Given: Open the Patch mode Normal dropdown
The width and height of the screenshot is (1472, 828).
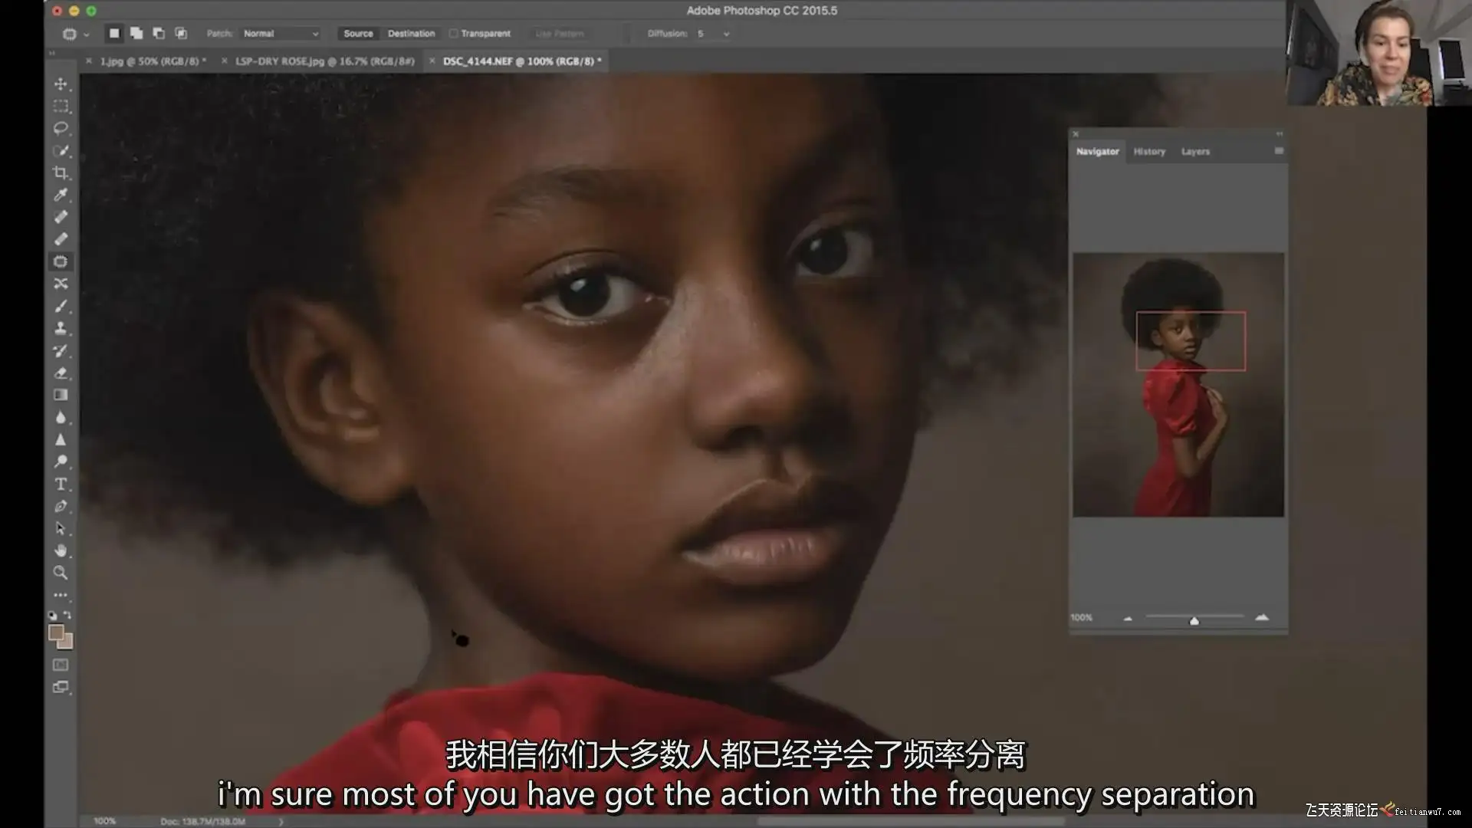Looking at the screenshot, I should tap(281, 34).
